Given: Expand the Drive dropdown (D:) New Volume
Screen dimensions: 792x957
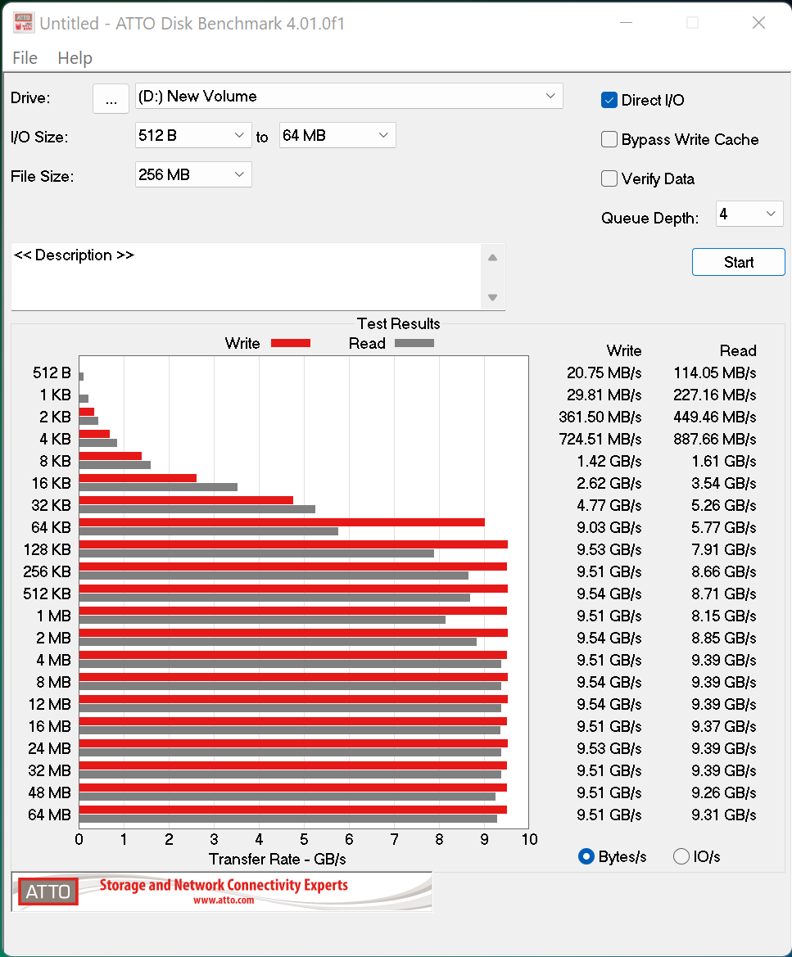Looking at the screenshot, I should (x=349, y=97).
